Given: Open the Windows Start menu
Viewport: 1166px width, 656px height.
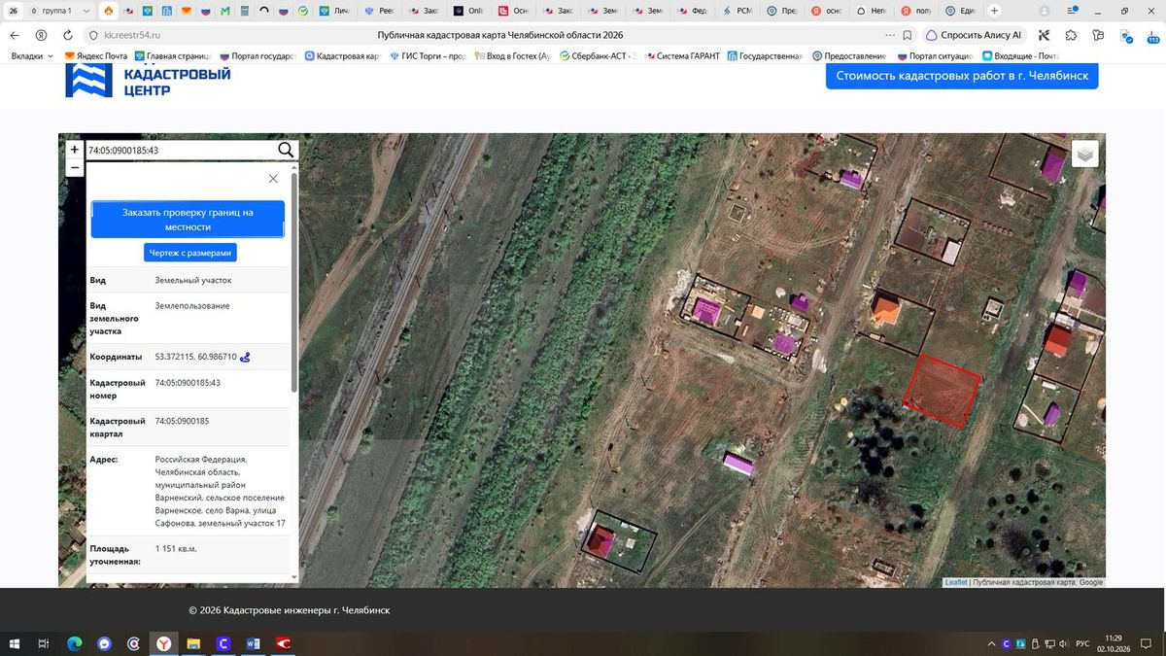Looking at the screenshot, I should [x=15, y=643].
